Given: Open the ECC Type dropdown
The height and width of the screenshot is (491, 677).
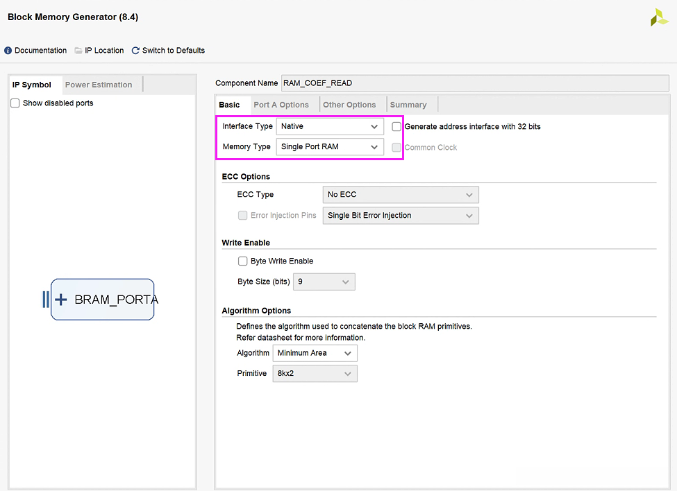Looking at the screenshot, I should (x=401, y=195).
